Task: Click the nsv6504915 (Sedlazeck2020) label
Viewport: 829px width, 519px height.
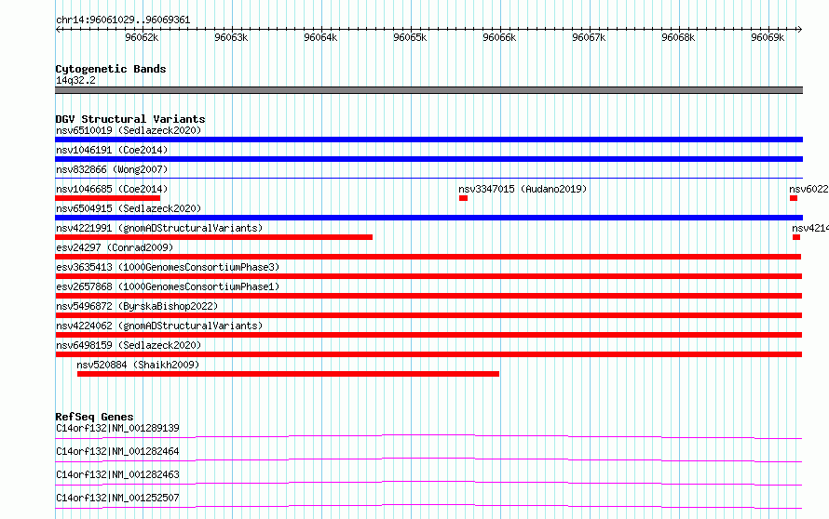Action: pyautogui.click(x=129, y=208)
